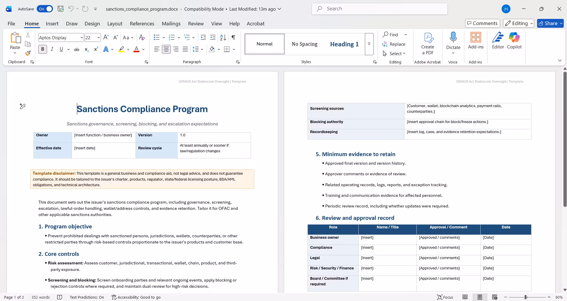Increase font size with the grow icon
This screenshot has width=567, height=301.
pos(106,37)
